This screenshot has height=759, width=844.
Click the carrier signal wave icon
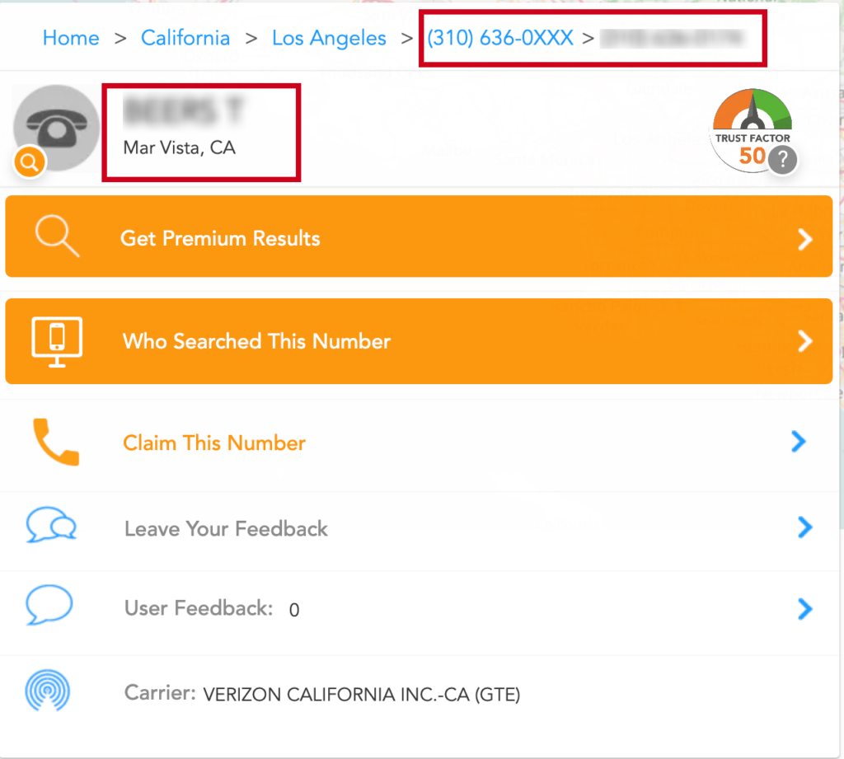(x=47, y=690)
